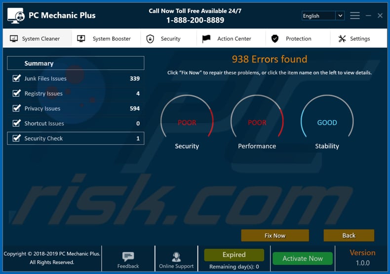
Task: Uncheck the Junk Files Issues checkbox
Action: [x=17, y=78]
